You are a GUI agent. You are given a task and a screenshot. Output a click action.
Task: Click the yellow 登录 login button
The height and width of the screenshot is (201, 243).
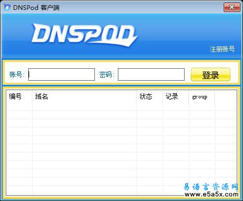tap(211, 74)
